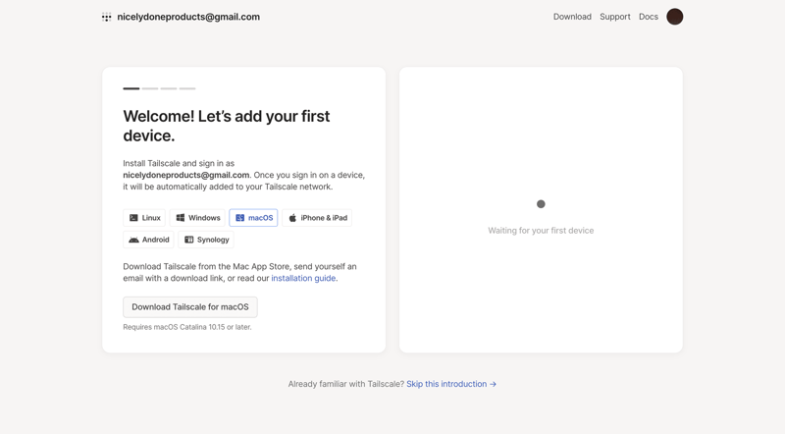Select the Linux platform tab
This screenshot has width=785, height=434.
click(144, 218)
